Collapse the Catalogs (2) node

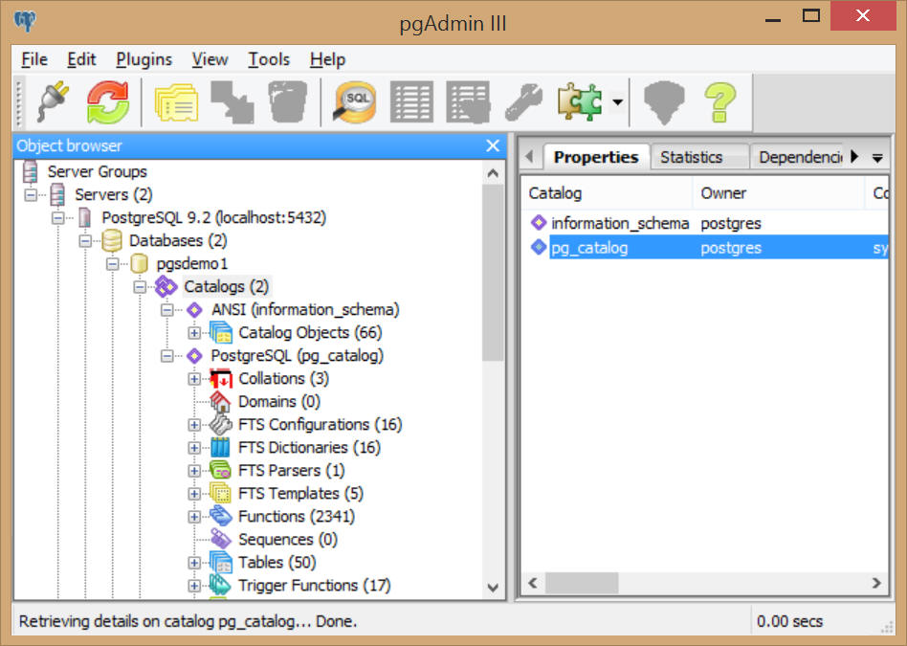pyautogui.click(x=140, y=287)
